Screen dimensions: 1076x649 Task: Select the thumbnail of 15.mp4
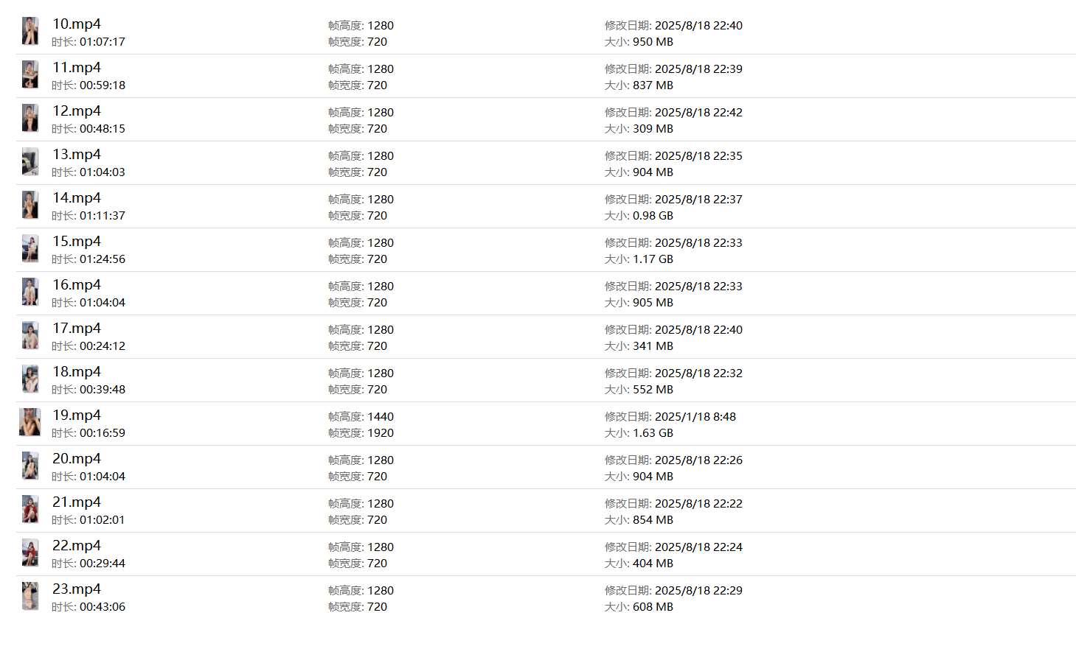click(30, 249)
